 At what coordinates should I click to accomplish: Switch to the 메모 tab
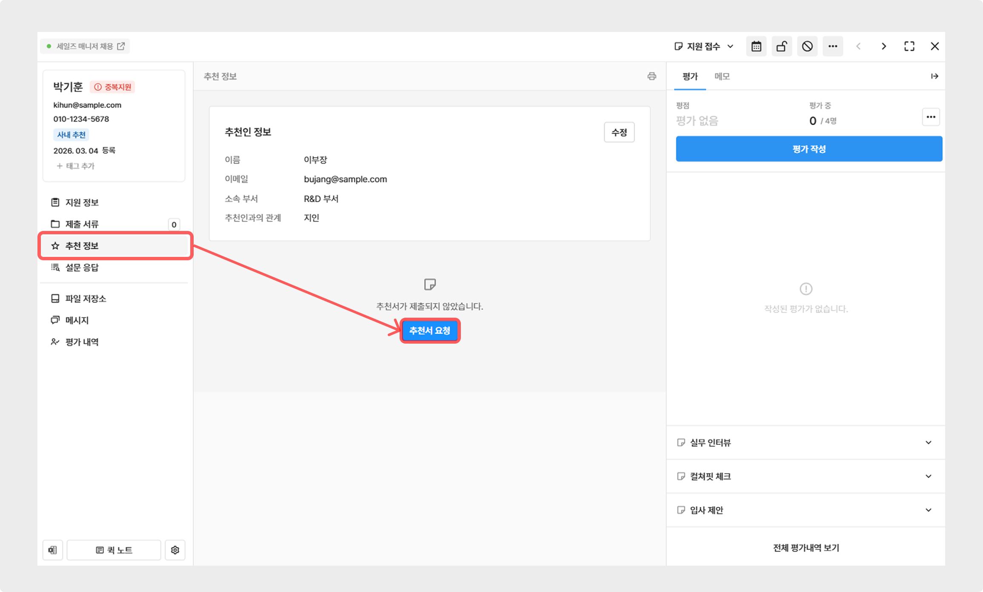(x=722, y=77)
